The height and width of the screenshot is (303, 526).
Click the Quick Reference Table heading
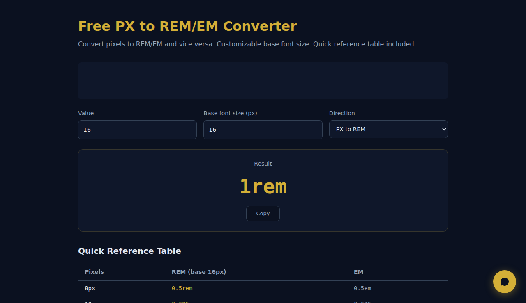(x=129, y=251)
